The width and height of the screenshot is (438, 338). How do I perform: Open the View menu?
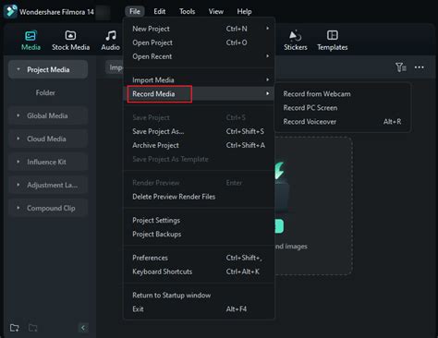click(216, 11)
